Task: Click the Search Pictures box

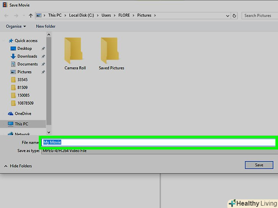Action: pyautogui.click(x=260, y=16)
